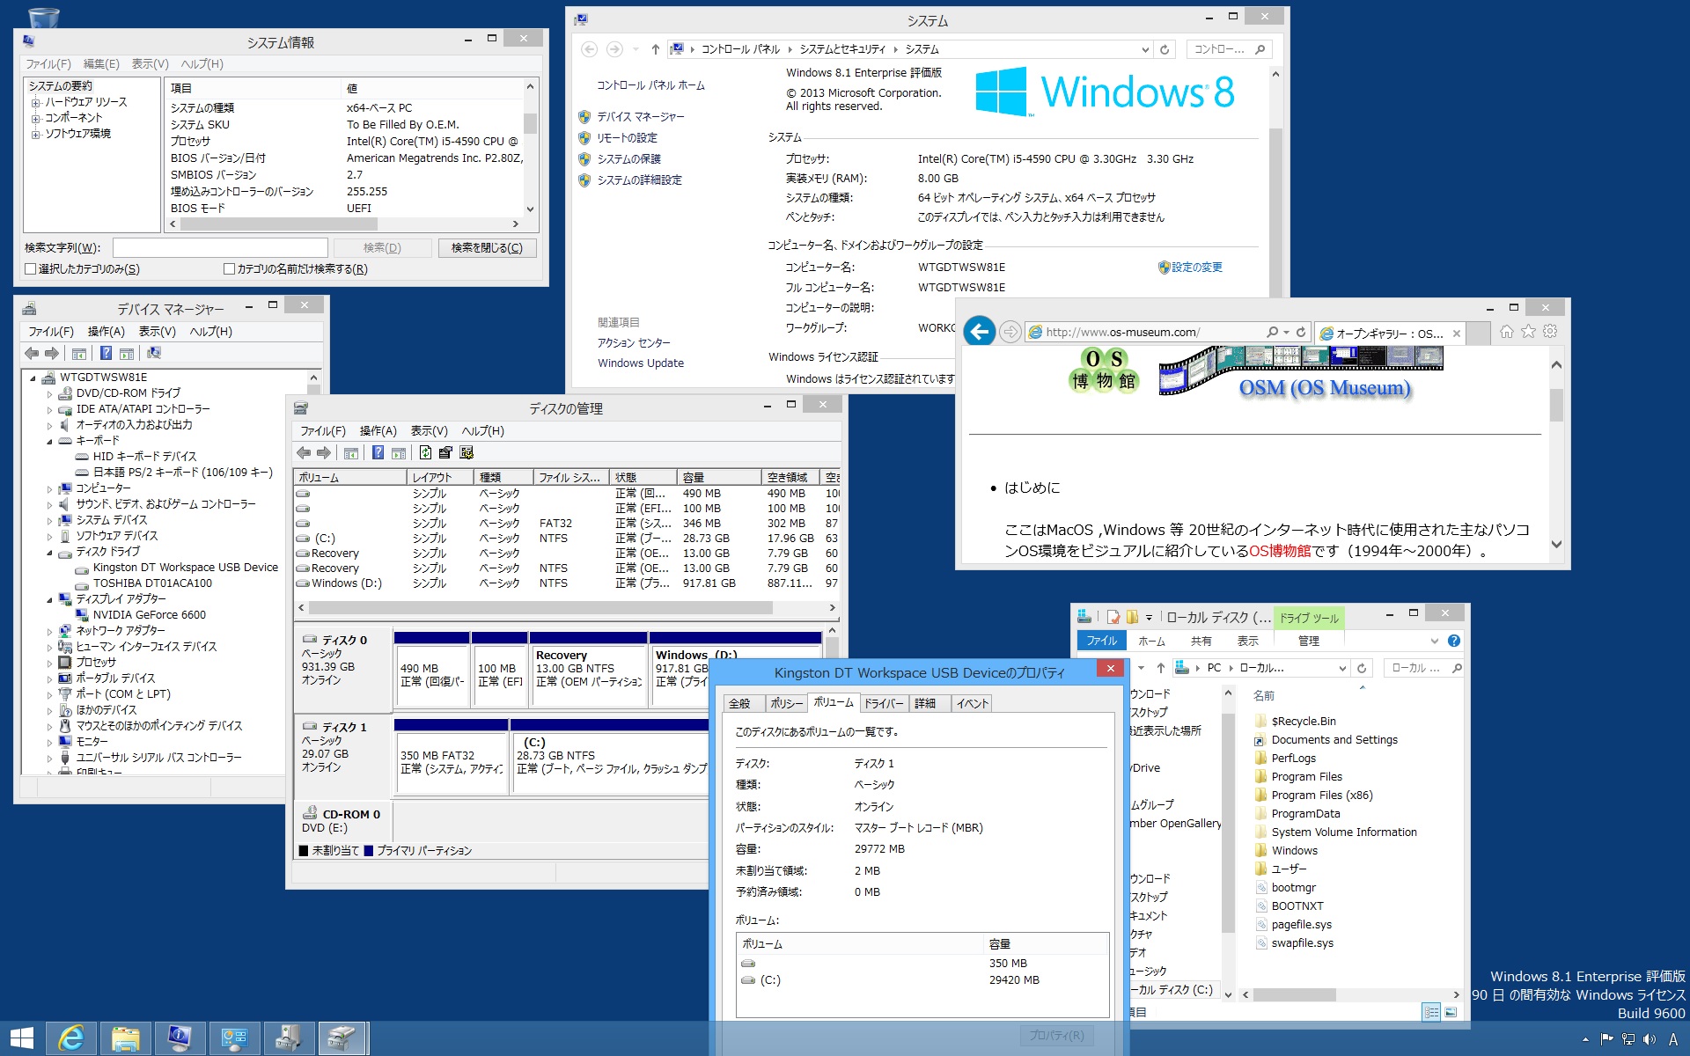1690x1056 pixels.
Task: Open the Disk Management taskbar icon
Action: 342,1038
